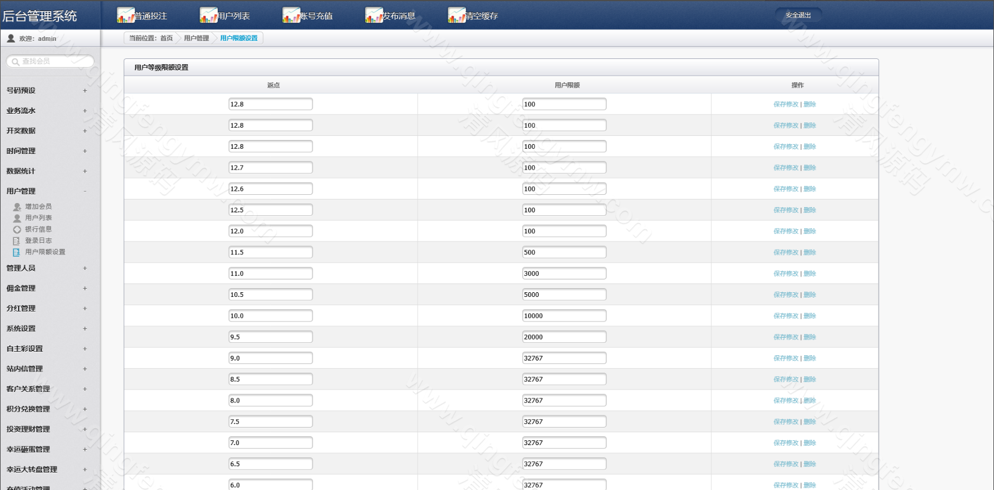
Task: Click 保存修改 in the 7.0 row
Action: (x=786, y=443)
